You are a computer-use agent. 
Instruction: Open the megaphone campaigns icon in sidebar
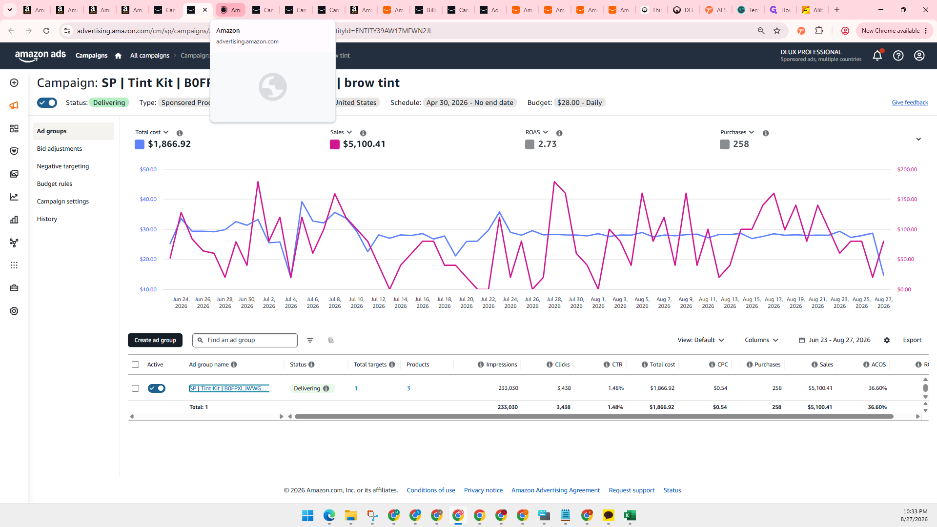[x=14, y=105]
